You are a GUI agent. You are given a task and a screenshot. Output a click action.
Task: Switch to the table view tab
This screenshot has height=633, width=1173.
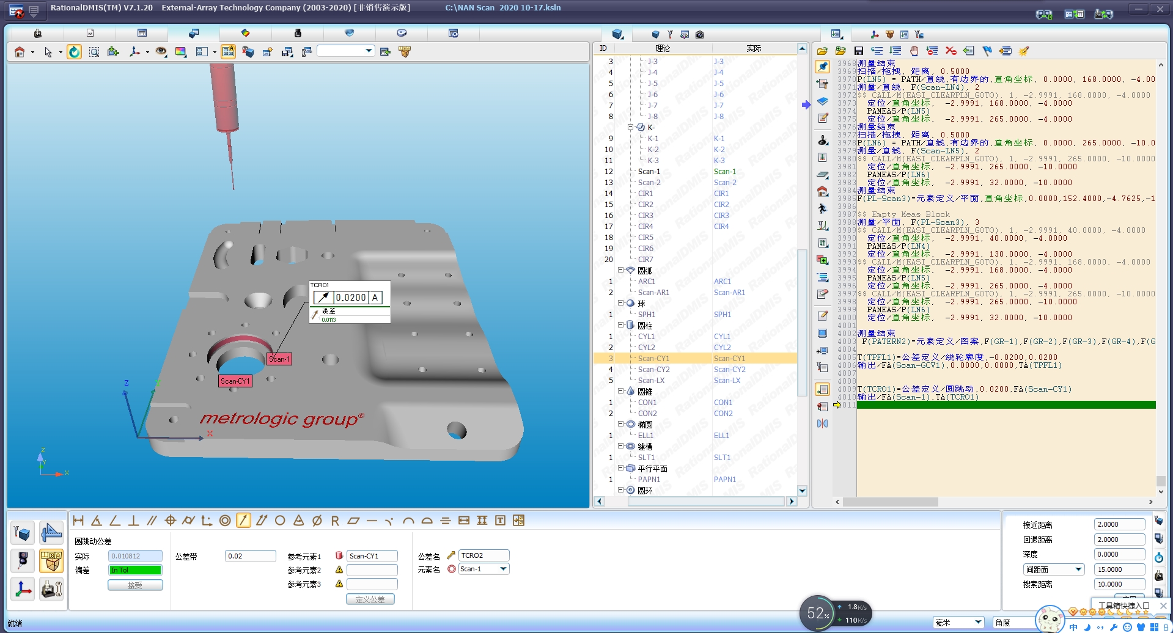click(x=142, y=33)
